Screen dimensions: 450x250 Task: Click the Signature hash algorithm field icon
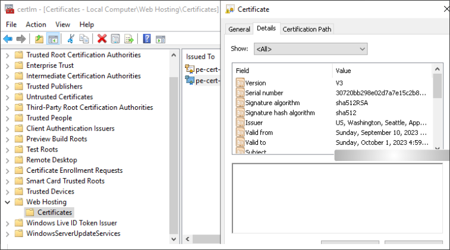click(240, 112)
